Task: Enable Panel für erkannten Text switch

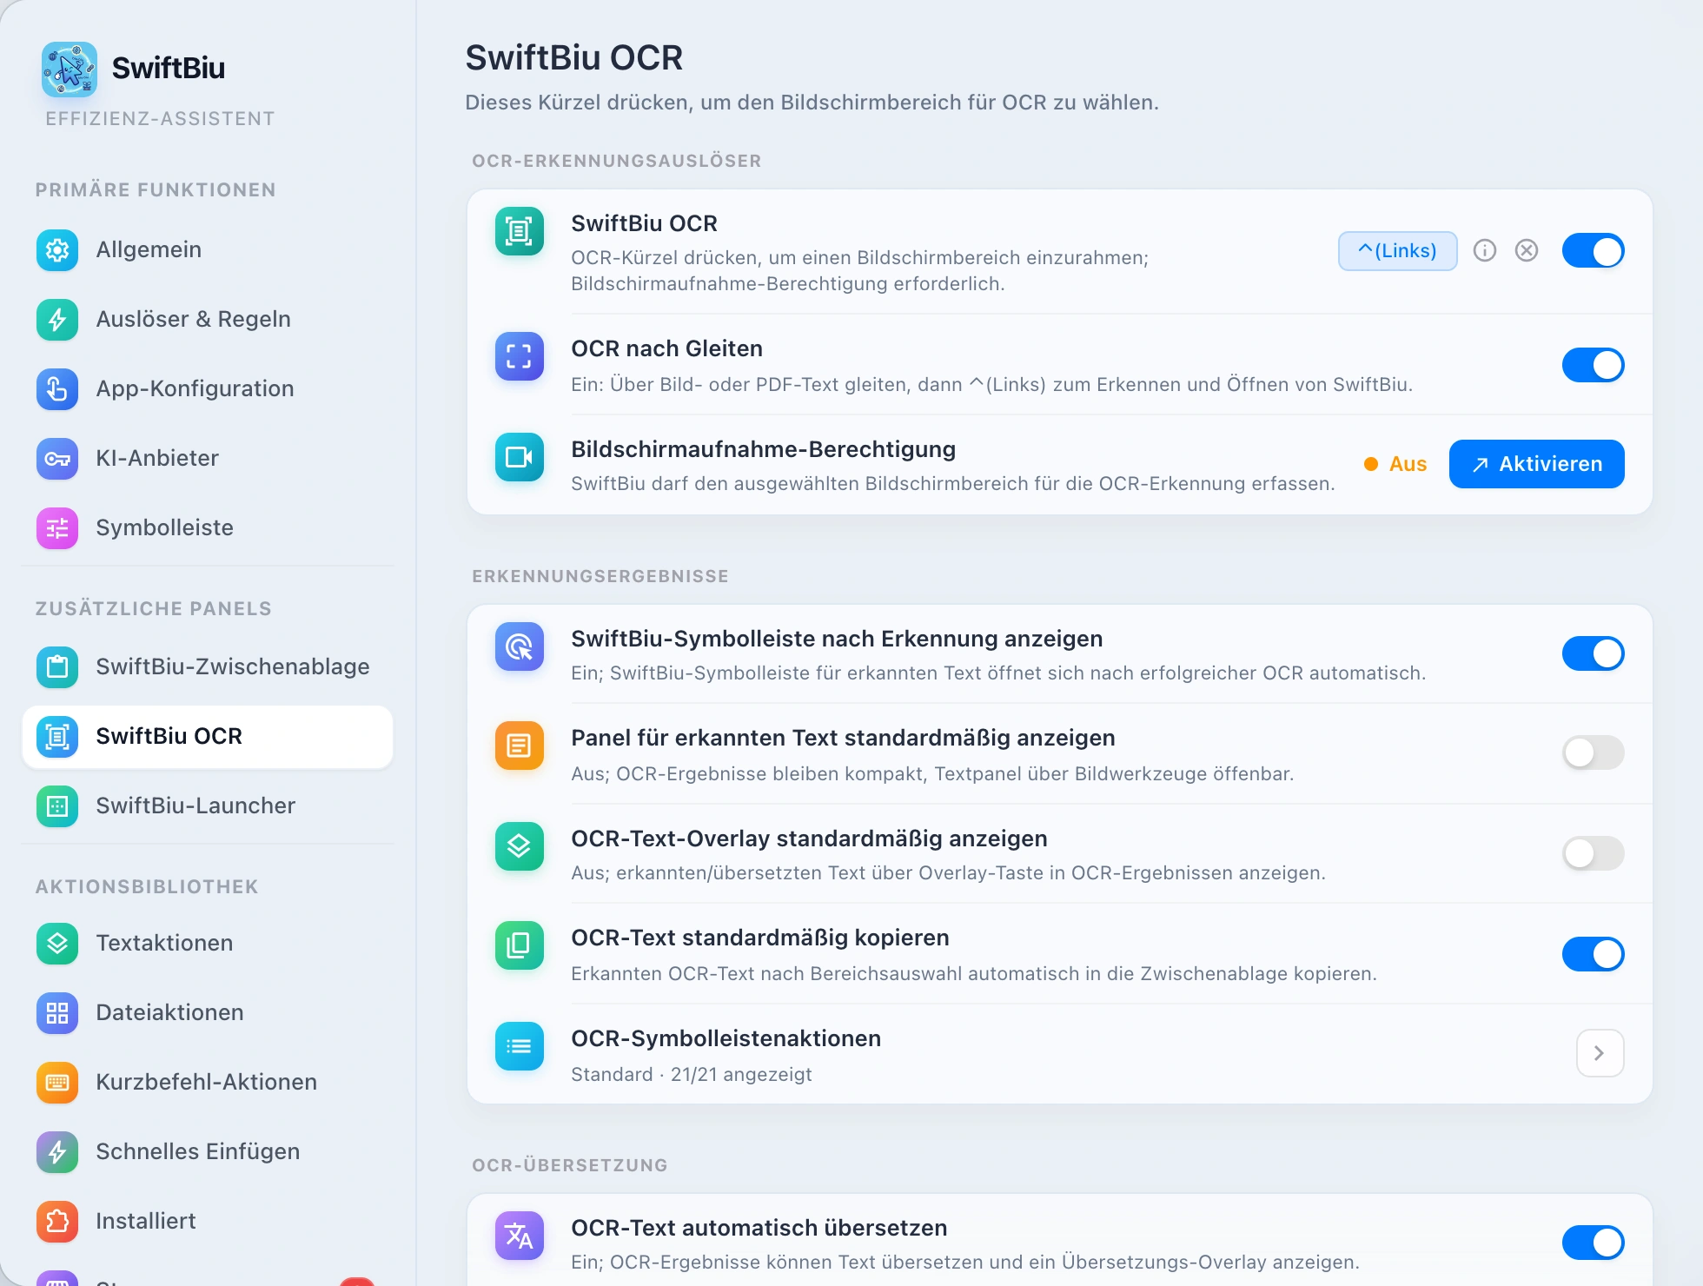Action: pos(1593,752)
